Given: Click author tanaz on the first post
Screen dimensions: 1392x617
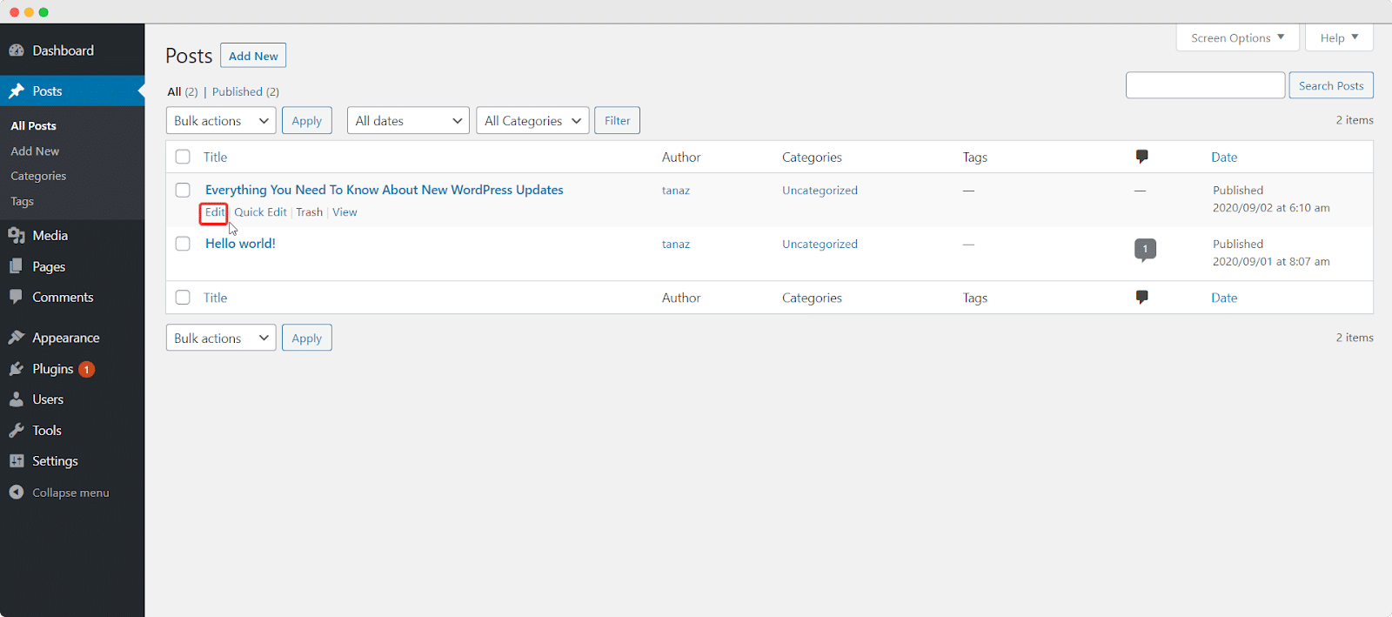Looking at the screenshot, I should tap(676, 191).
